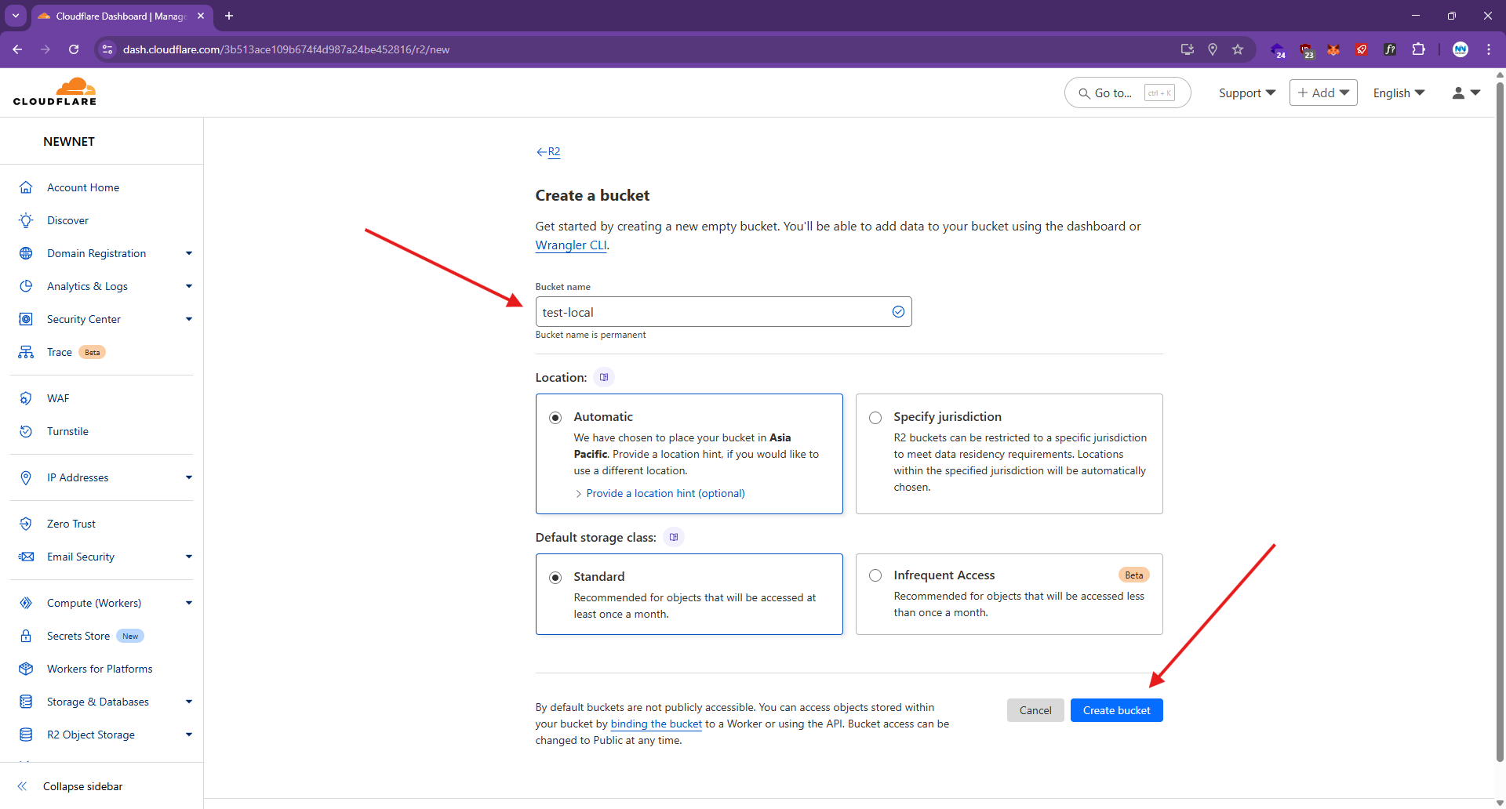
Task: Open Account Home menu item
Action: [x=83, y=187]
